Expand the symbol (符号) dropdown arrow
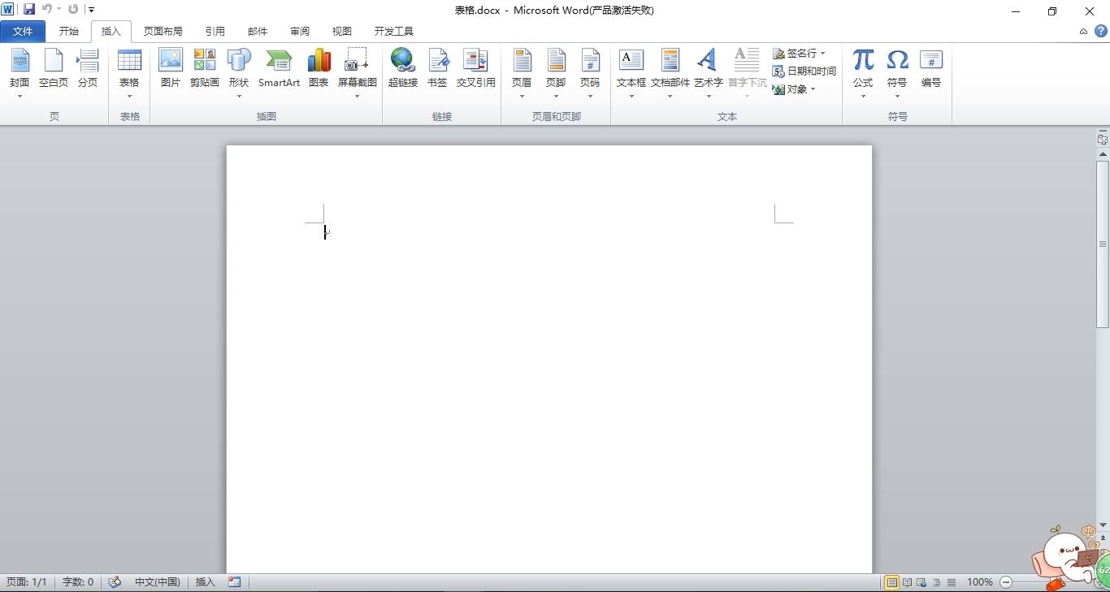 (897, 97)
